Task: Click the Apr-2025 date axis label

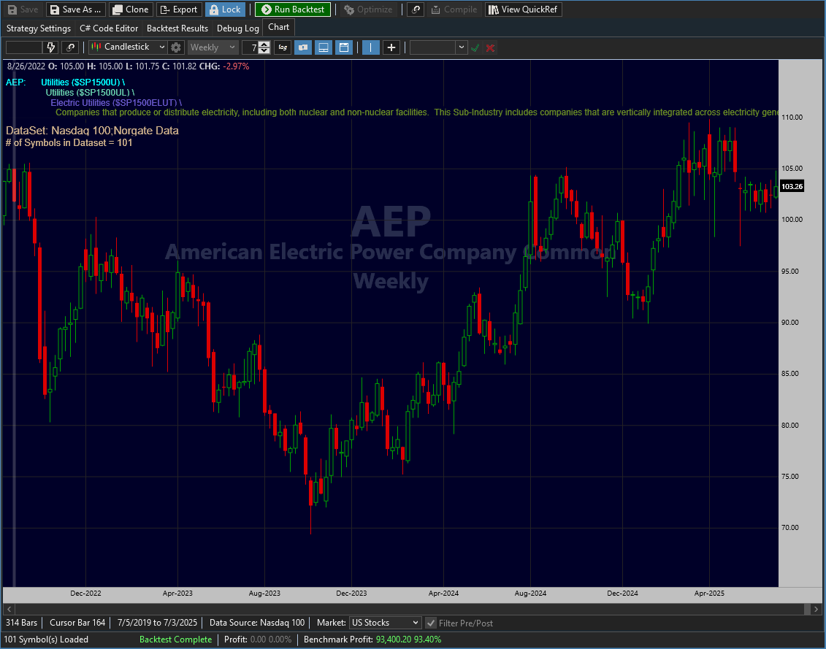Action: pyautogui.click(x=710, y=594)
